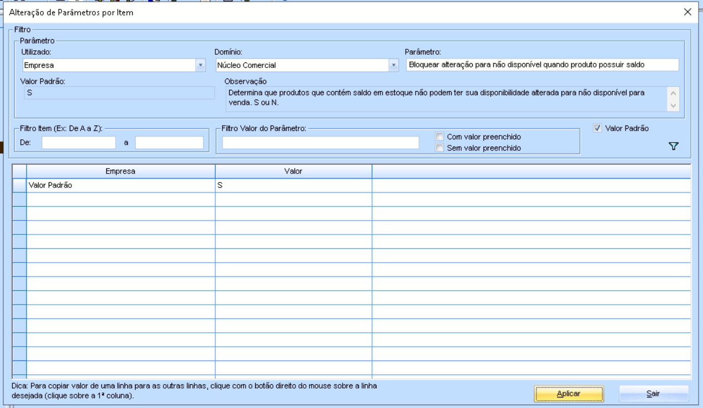Click the Observação scroll up arrow

tap(673, 93)
